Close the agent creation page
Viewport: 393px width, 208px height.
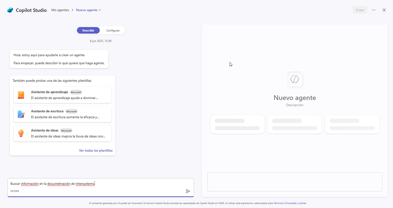point(384,10)
